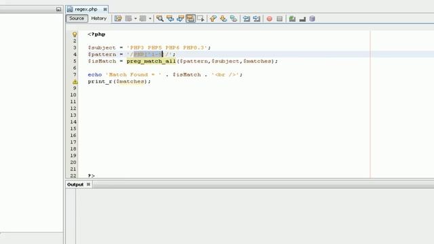This screenshot has height=244, width=434.
Task: Go to the previous bookmark
Action: pyautogui.click(x=213, y=18)
